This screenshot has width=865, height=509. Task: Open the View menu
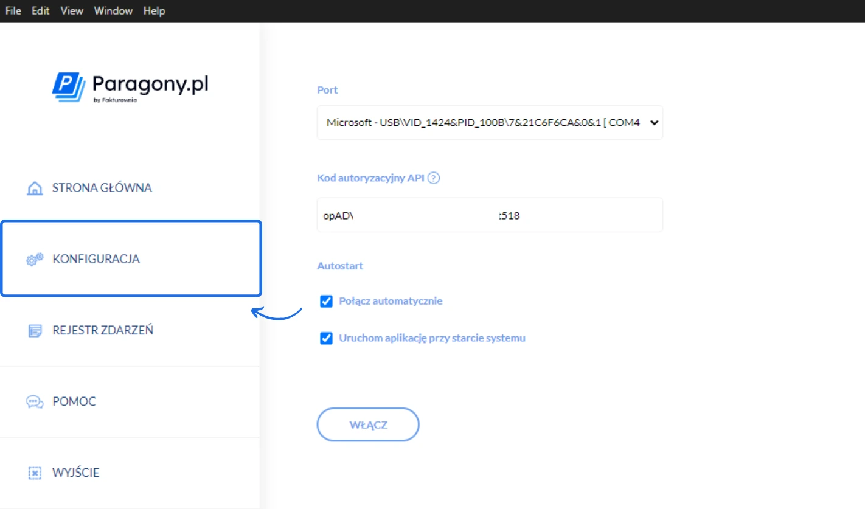(71, 10)
